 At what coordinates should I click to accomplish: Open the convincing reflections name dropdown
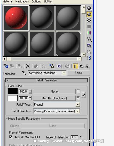[64, 73]
